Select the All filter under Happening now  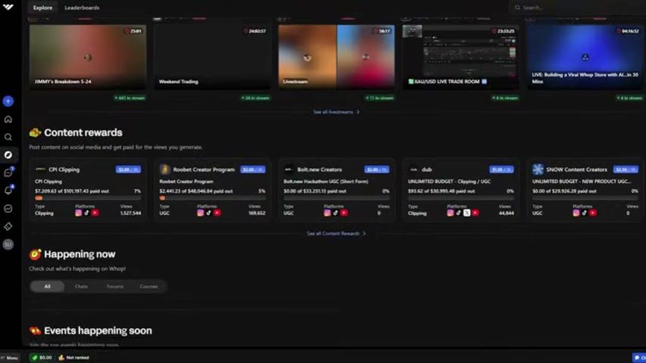tap(47, 286)
